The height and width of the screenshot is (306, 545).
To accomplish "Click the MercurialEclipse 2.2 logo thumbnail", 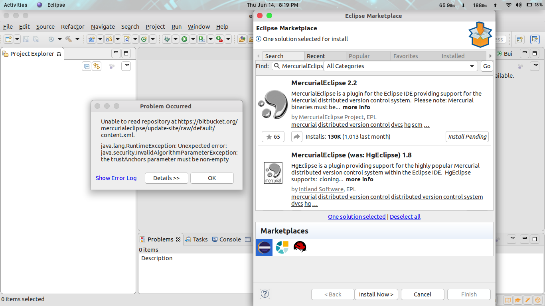I will (x=273, y=104).
